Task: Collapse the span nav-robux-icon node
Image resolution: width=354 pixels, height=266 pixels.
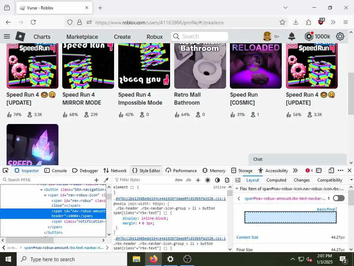Action: click(45, 195)
